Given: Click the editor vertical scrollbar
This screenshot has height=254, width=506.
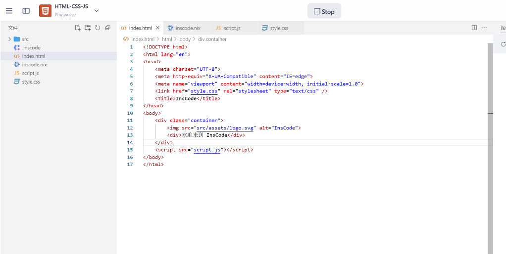Looking at the screenshot, I should click(x=490, y=148).
